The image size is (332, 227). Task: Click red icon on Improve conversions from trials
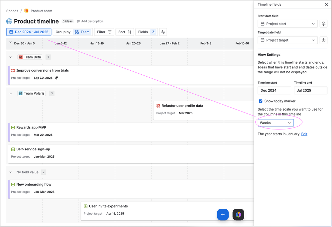coord(13,70)
